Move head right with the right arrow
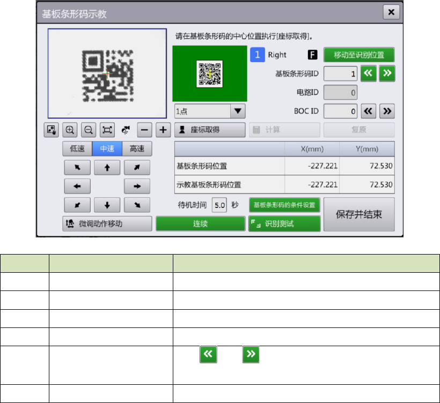The width and height of the screenshot is (440, 403). click(x=137, y=186)
